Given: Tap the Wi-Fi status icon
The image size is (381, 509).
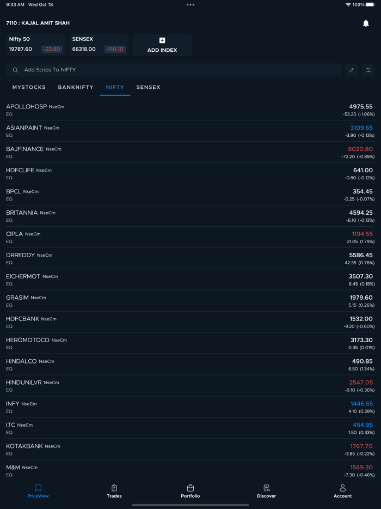Looking at the screenshot, I should (x=348, y=4).
